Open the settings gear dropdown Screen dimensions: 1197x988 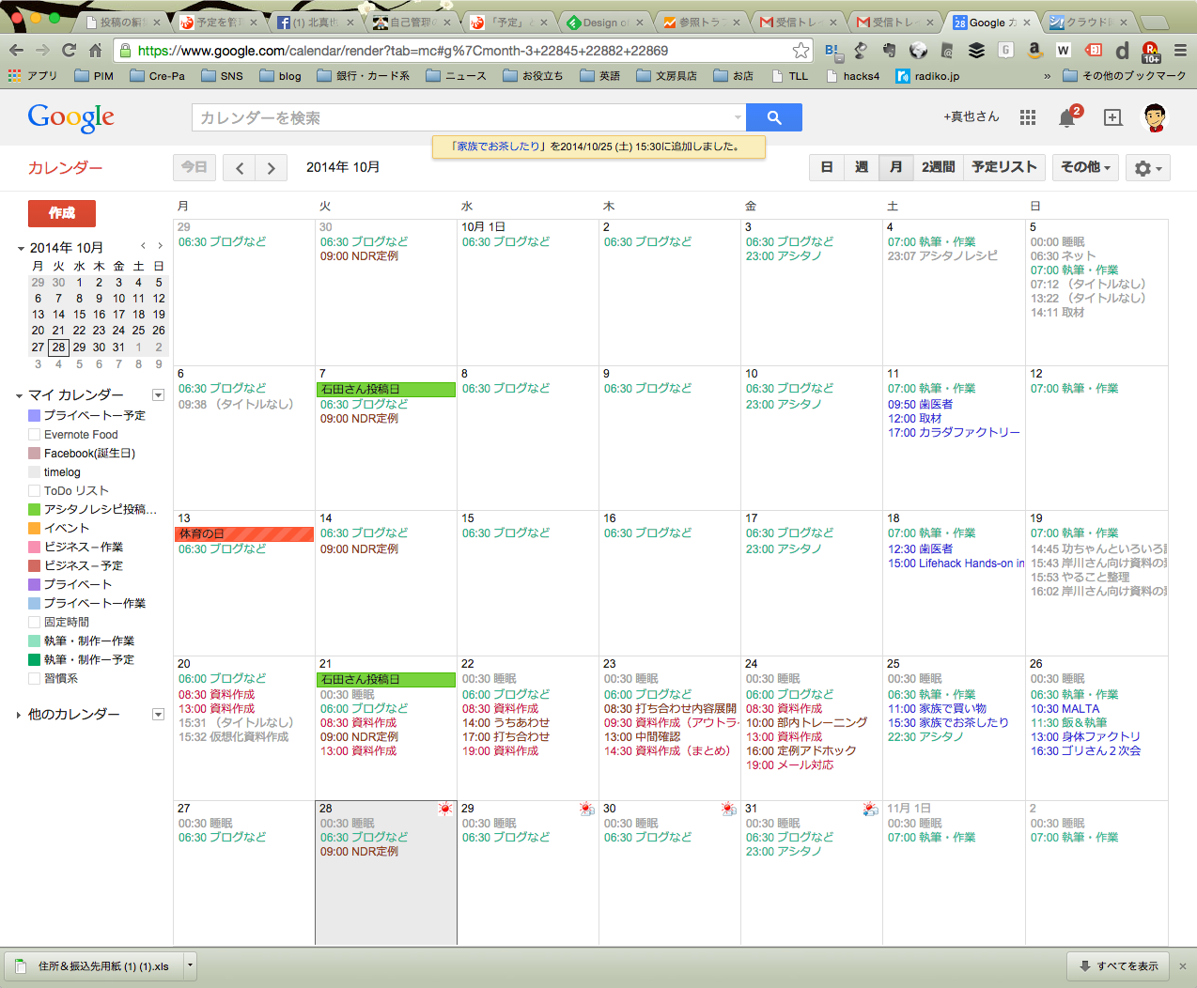(x=1147, y=168)
